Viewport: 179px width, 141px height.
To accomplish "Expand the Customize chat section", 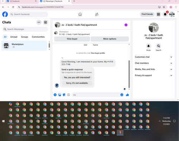I will click(x=154, y=57).
